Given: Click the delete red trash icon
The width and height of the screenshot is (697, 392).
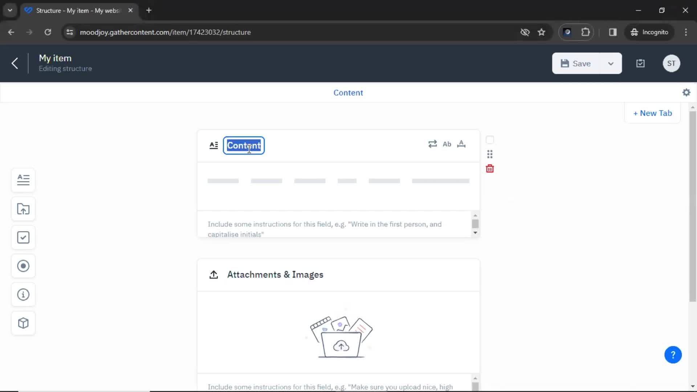Looking at the screenshot, I should coord(490,168).
